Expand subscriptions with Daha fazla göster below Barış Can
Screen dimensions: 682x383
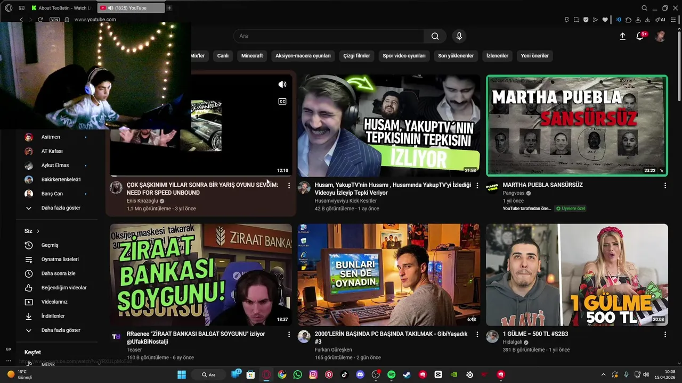coord(56,208)
